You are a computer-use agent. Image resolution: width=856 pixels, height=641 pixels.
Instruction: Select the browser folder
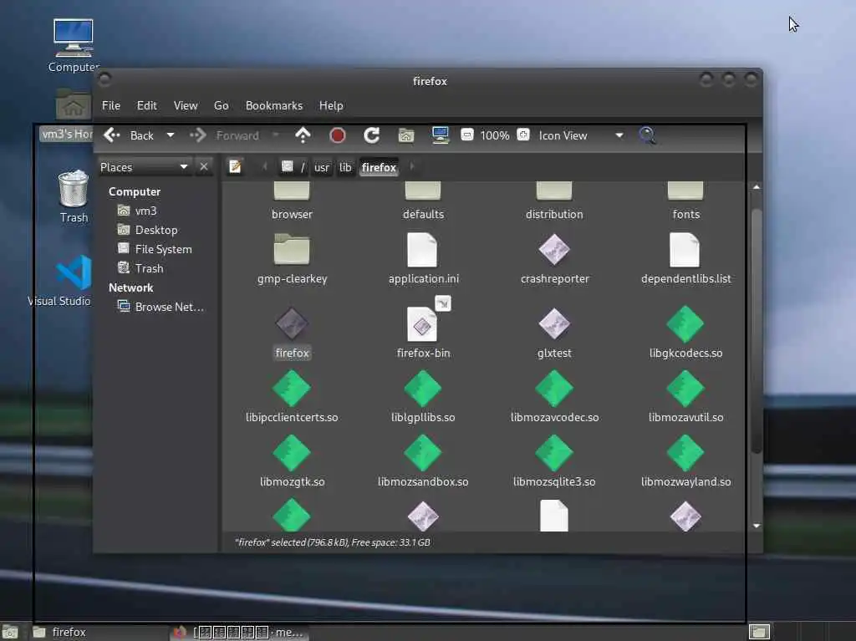point(292,200)
